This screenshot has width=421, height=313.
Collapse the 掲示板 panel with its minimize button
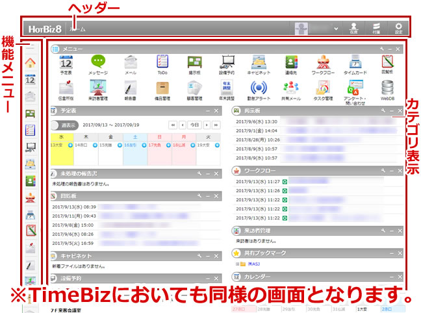tap(392, 111)
